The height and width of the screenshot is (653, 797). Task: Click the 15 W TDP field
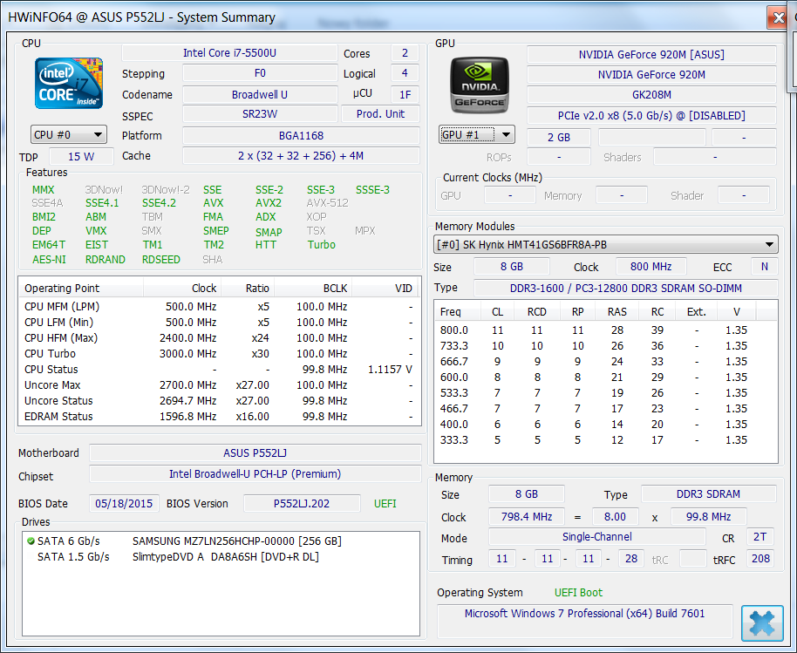81,157
